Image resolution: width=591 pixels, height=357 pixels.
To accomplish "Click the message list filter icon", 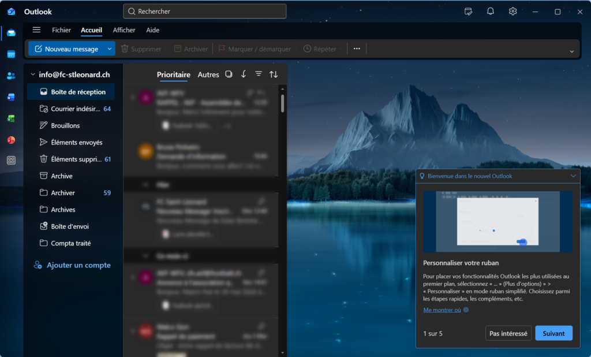I will tap(259, 74).
